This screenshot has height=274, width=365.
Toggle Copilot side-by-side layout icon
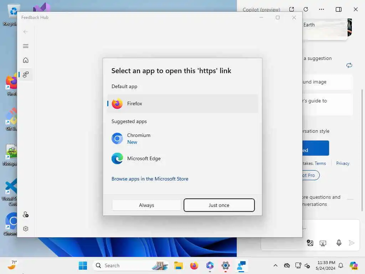tap(339, 9)
